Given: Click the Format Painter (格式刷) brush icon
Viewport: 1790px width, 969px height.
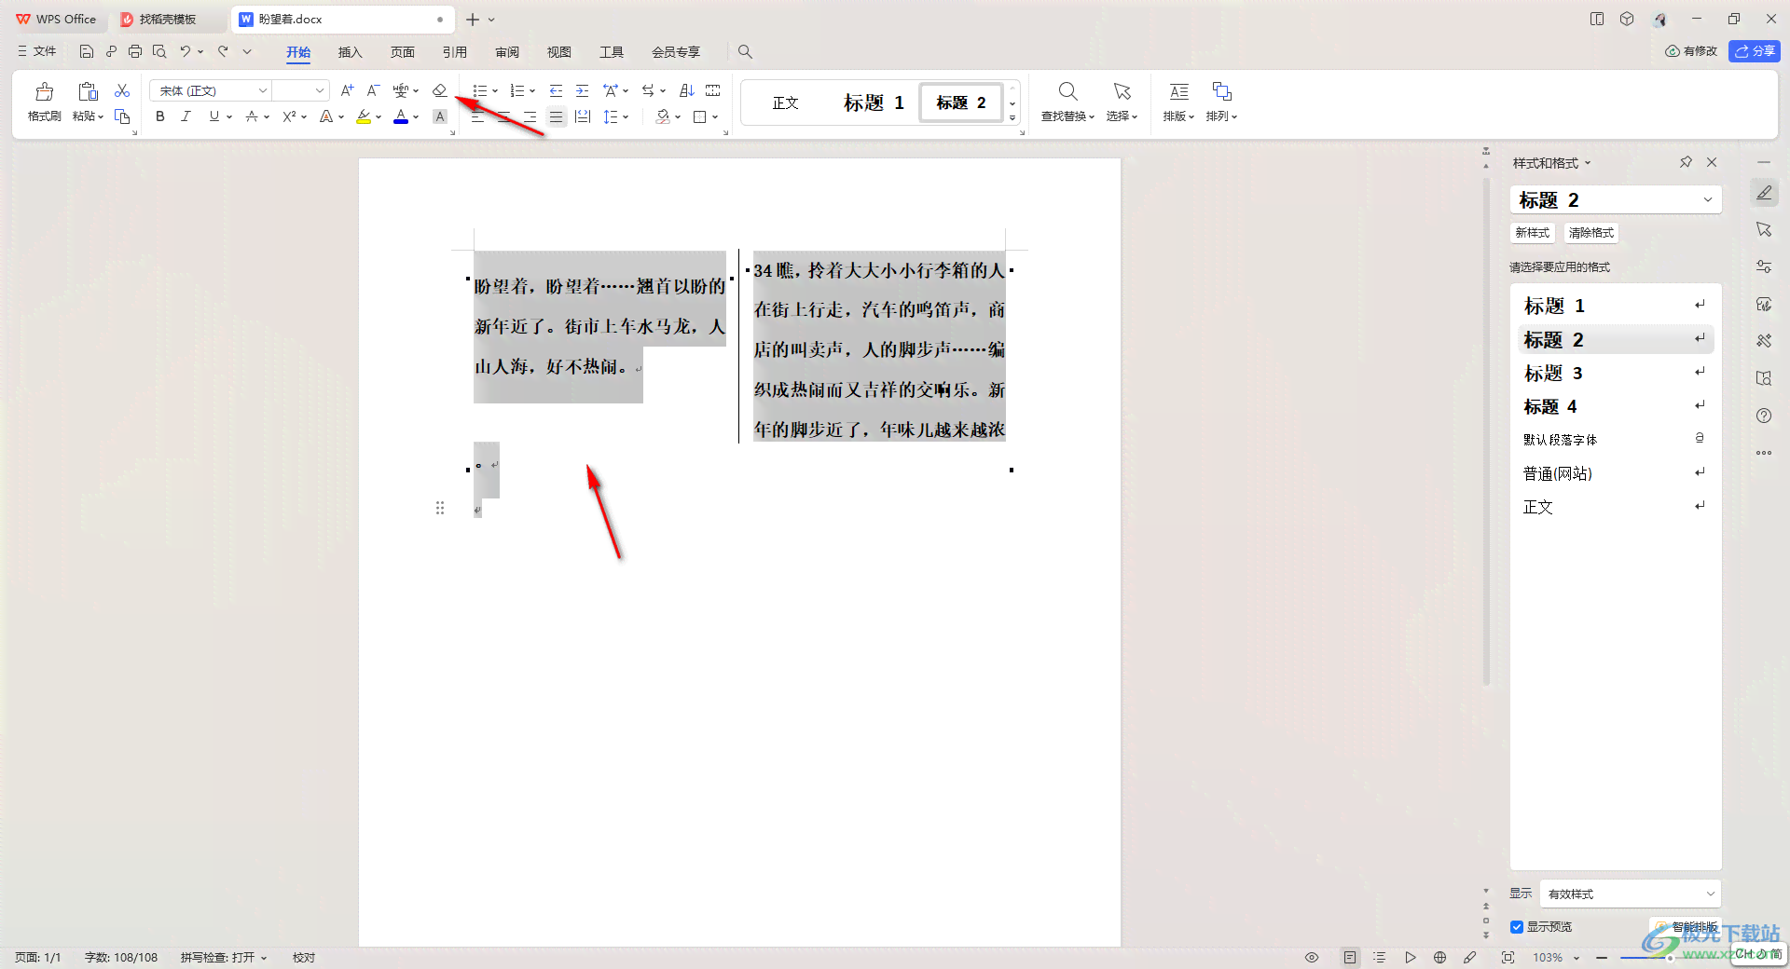Looking at the screenshot, I should (44, 91).
